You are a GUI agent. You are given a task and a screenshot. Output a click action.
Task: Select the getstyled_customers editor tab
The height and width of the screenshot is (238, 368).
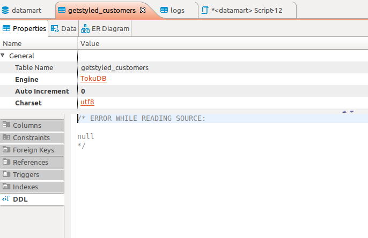101,10
